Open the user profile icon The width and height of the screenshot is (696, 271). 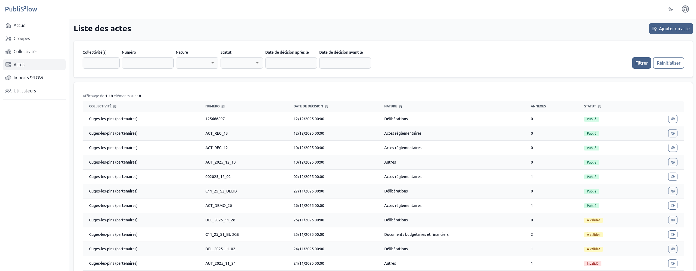click(685, 9)
